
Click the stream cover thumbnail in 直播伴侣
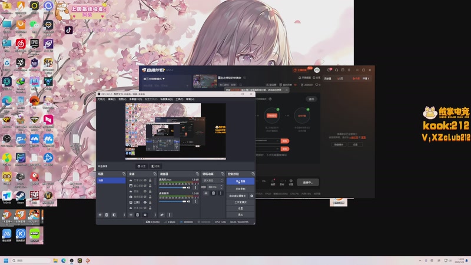coord(205,81)
